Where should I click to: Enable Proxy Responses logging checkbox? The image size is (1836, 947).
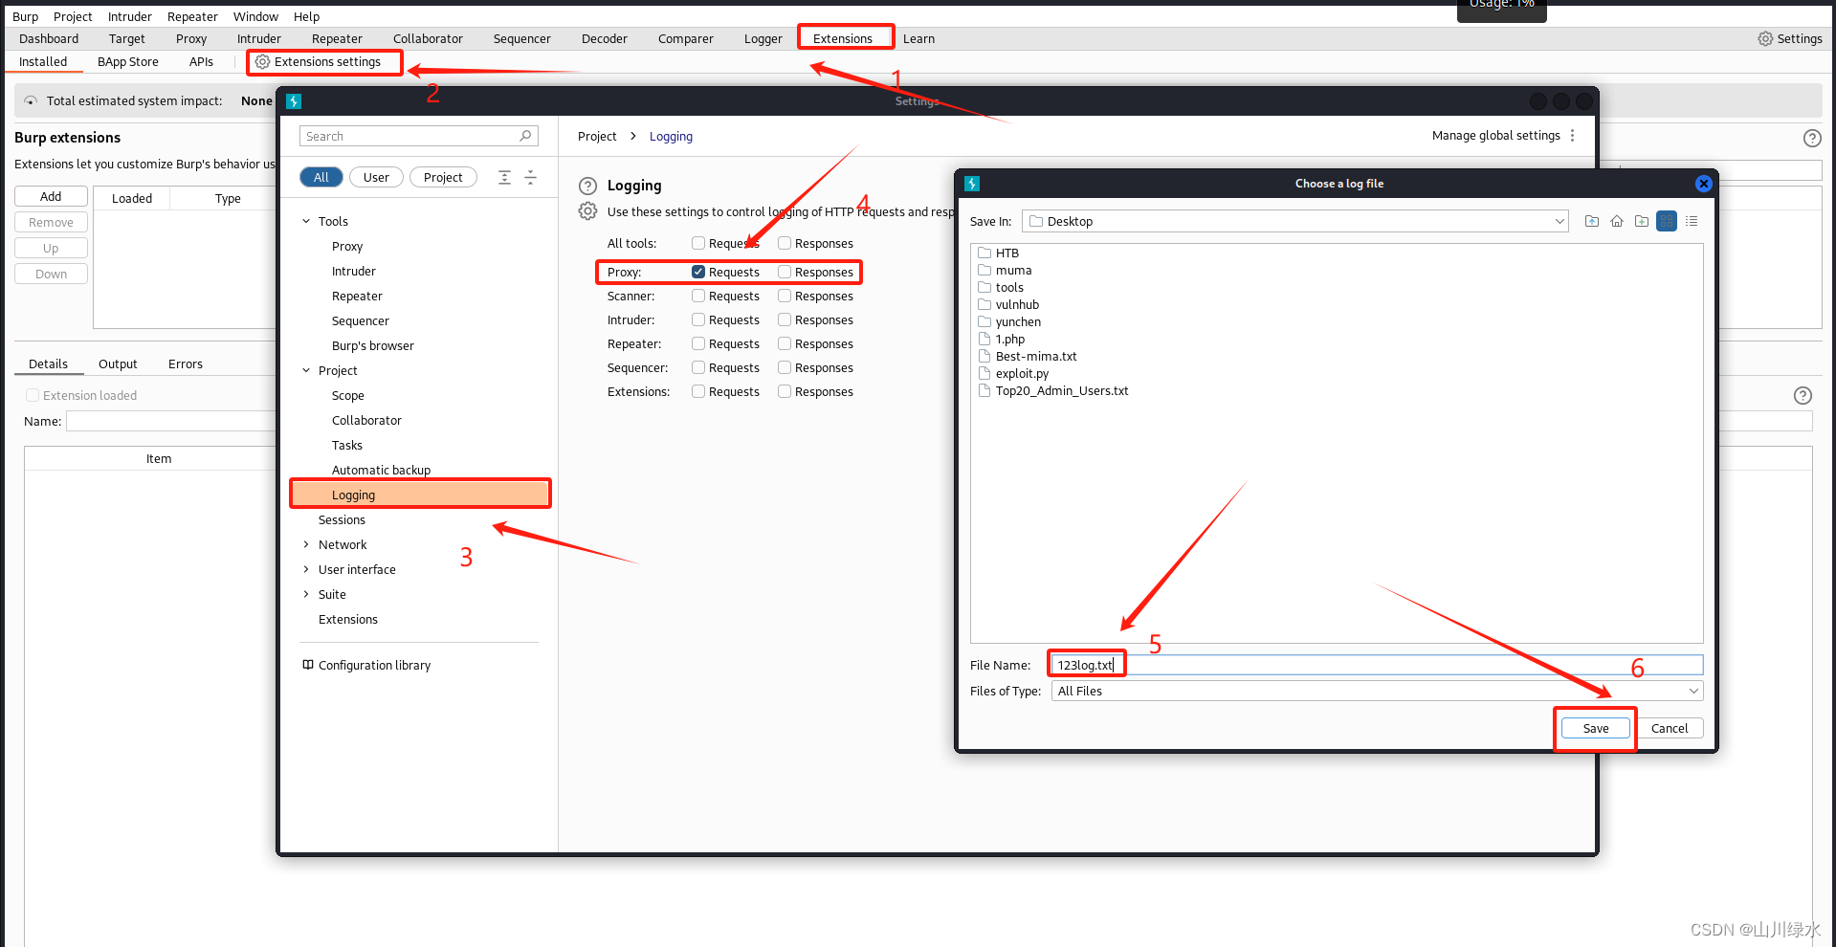pyautogui.click(x=785, y=272)
